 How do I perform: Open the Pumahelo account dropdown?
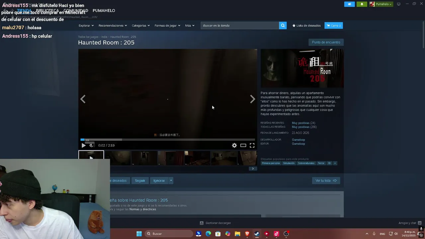tap(381, 4)
